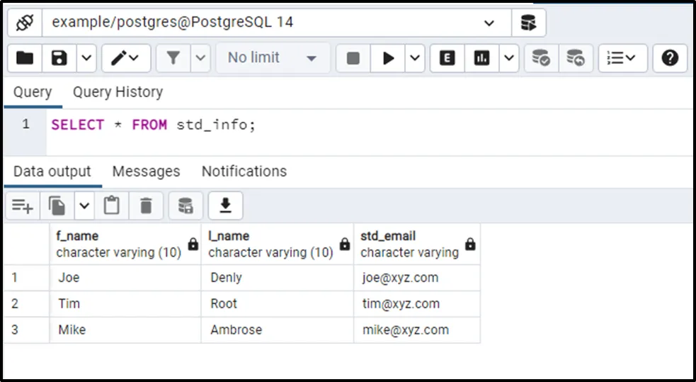This screenshot has width=696, height=382.
Task: Click the Help question mark button
Action: [x=670, y=58]
